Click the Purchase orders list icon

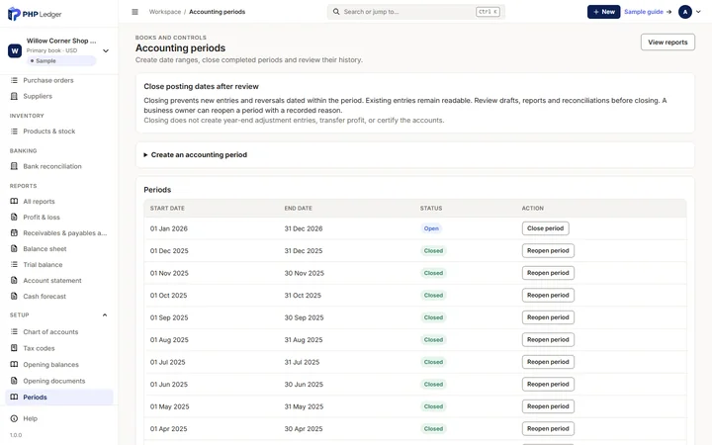click(x=14, y=80)
